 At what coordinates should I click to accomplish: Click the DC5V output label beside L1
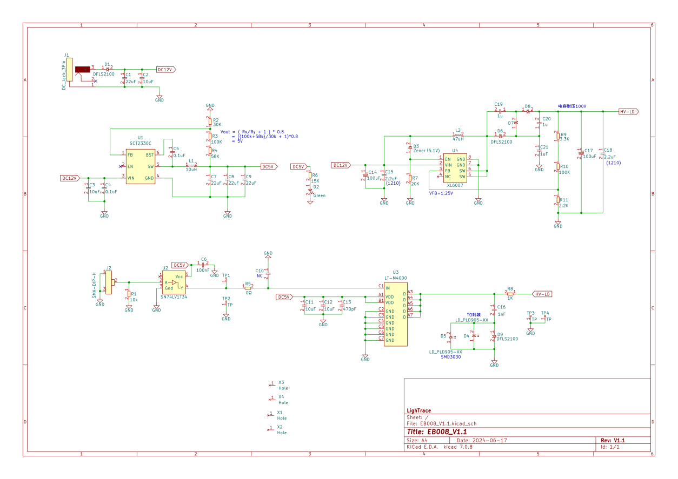[269, 166]
